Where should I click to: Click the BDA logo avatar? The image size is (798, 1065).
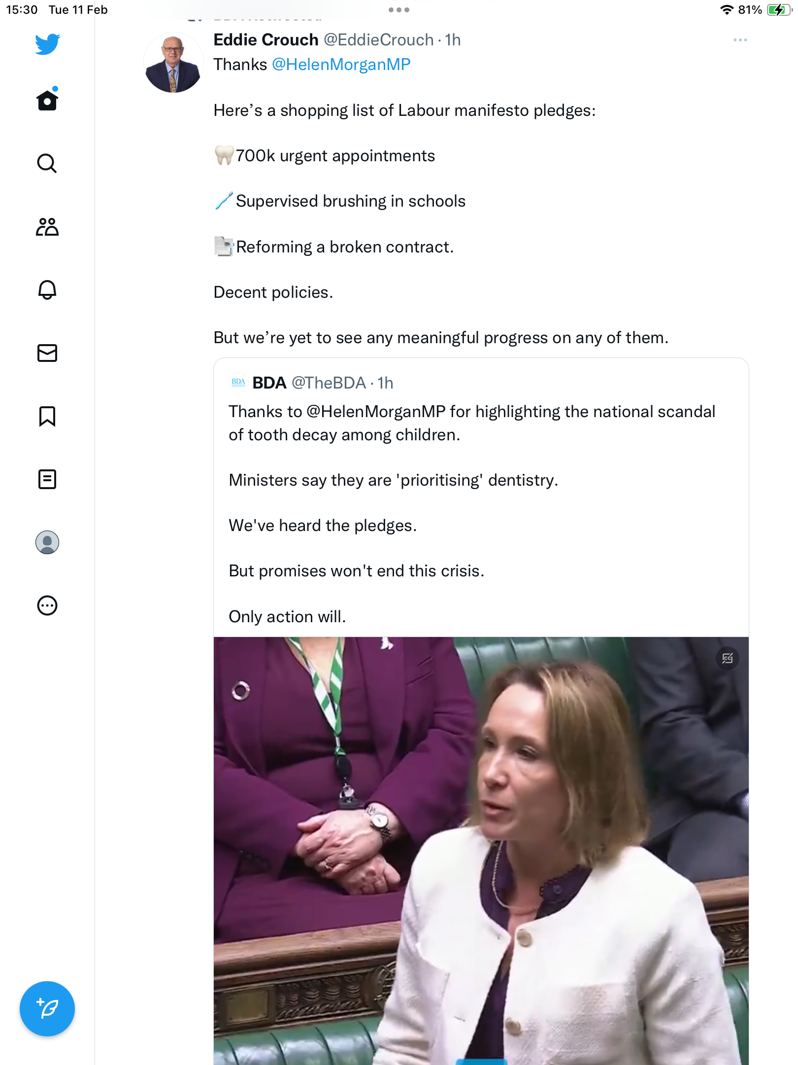238,383
